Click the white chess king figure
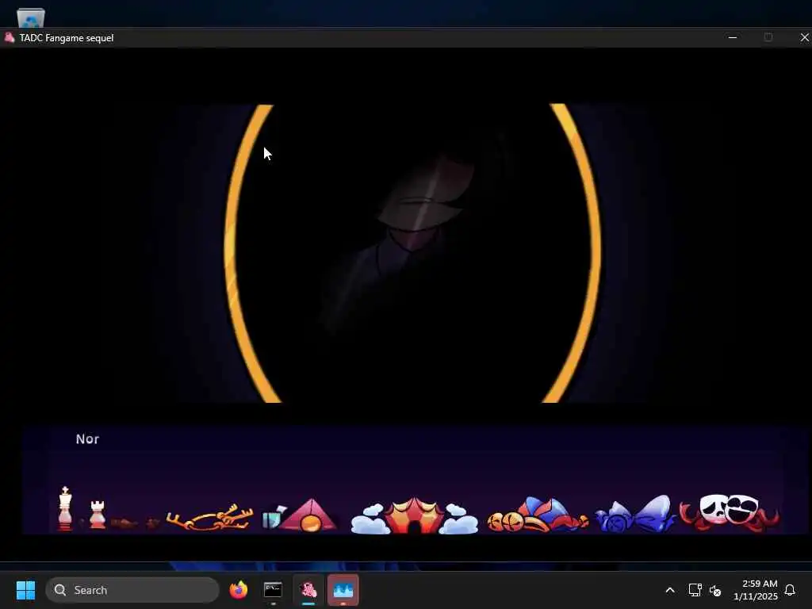Image resolution: width=812 pixels, height=609 pixels. pyautogui.click(x=65, y=508)
